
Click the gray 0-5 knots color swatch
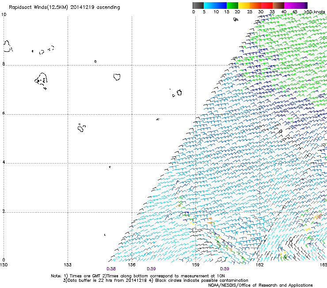click(x=198, y=5)
